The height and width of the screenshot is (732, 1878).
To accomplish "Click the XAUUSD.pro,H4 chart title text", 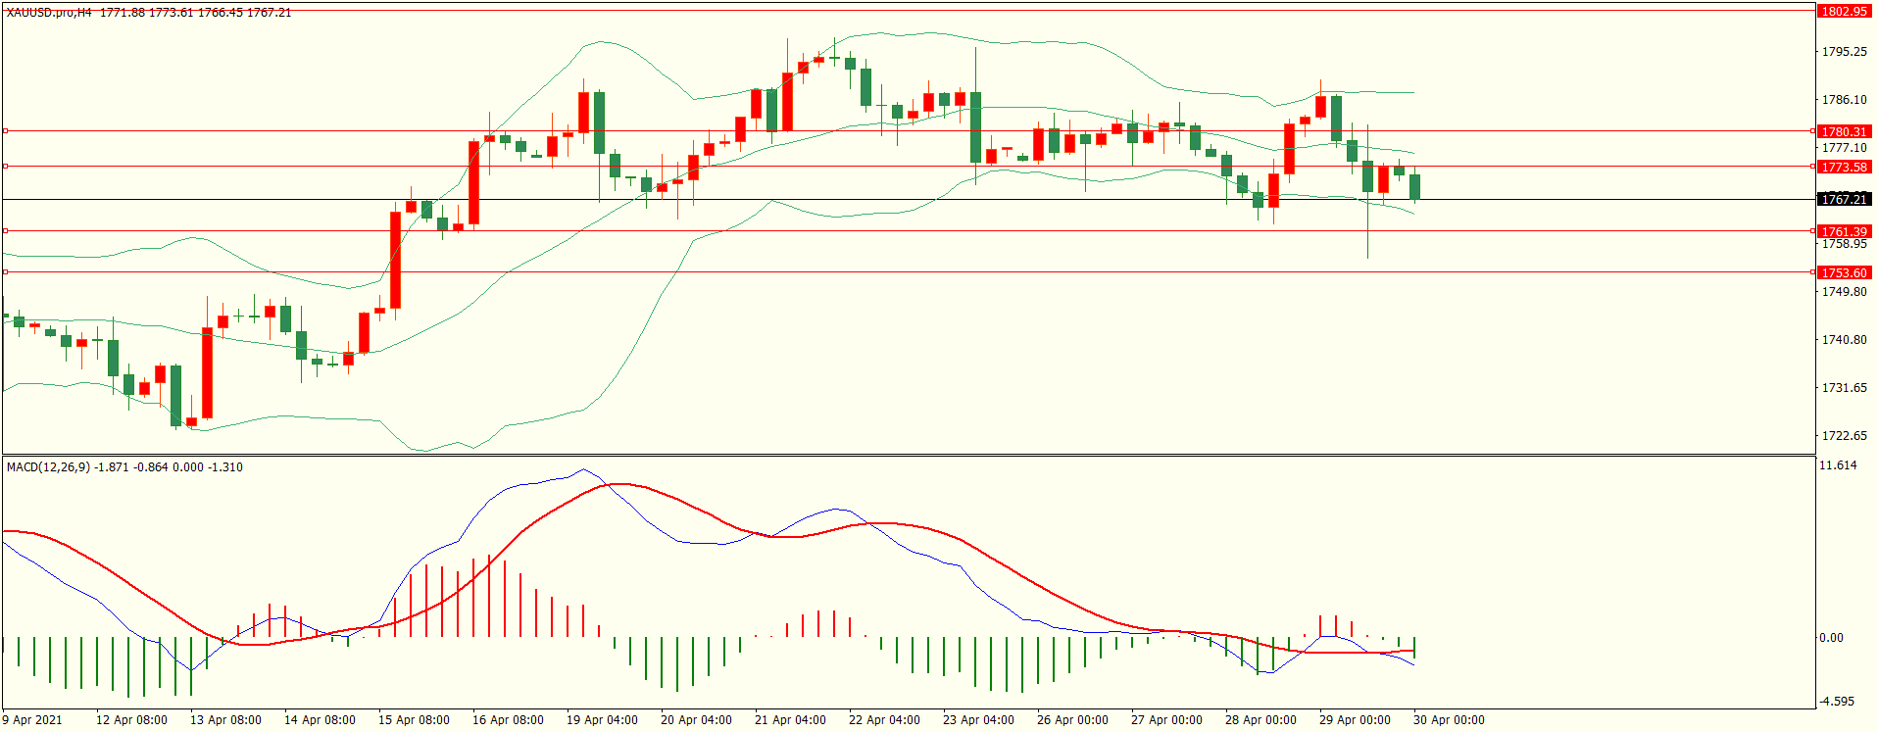I will (x=49, y=13).
